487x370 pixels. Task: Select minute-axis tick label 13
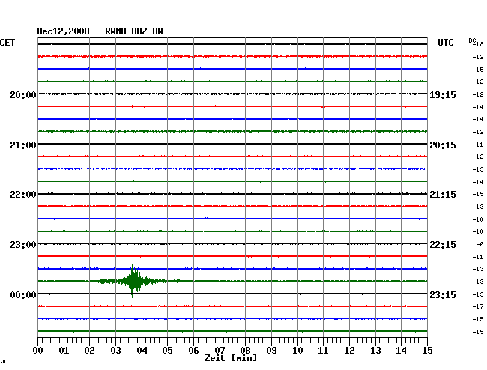pyautogui.click(x=375, y=351)
